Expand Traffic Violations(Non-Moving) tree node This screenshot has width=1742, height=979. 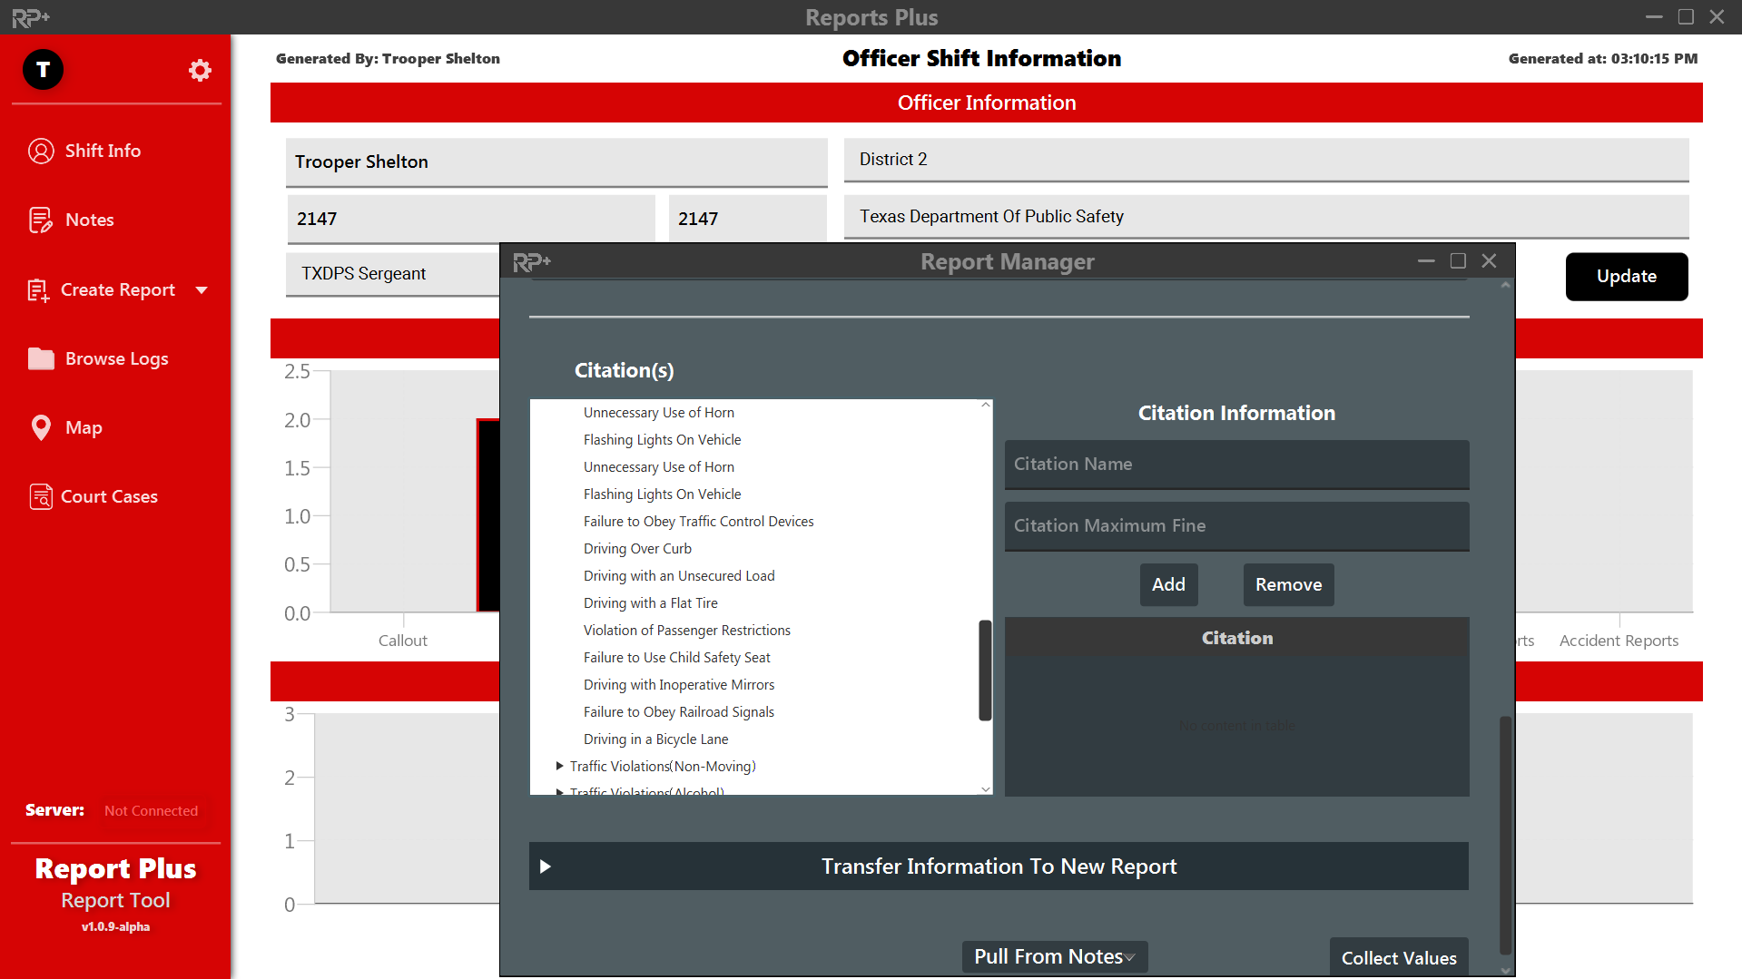[x=559, y=766]
